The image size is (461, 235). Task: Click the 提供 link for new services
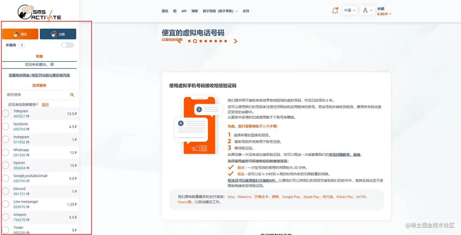click(45, 105)
